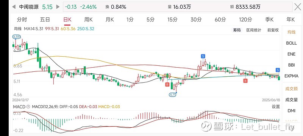Enable the EXPMA indicator

[x=291, y=76]
